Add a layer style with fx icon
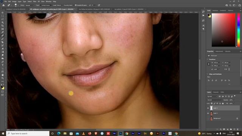This screenshot has width=242, height=136. click(x=221, y=129)
